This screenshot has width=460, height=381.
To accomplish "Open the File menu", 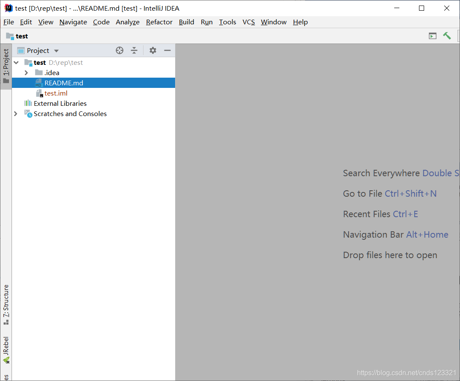I will [x=9, y=22].
